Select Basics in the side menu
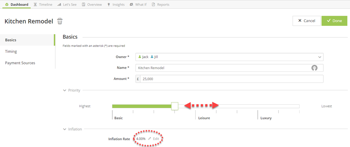The height and width of the screenshot is (147, 350). click(x=27, y=40)
